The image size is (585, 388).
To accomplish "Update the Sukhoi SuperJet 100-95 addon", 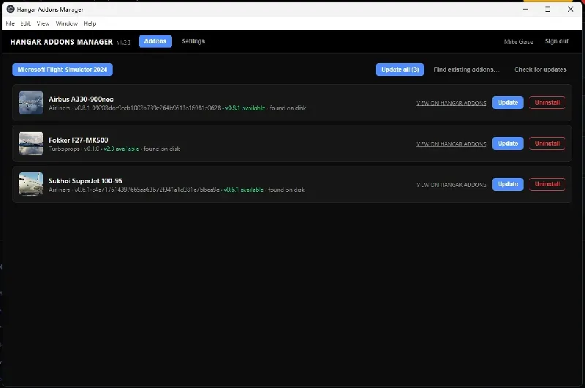I will click(507, 184).
